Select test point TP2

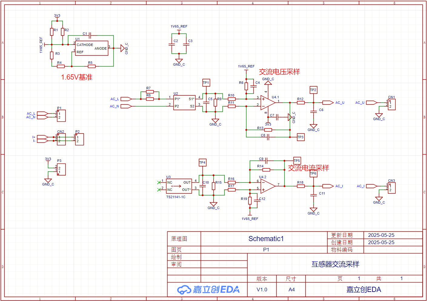point(313,90)
